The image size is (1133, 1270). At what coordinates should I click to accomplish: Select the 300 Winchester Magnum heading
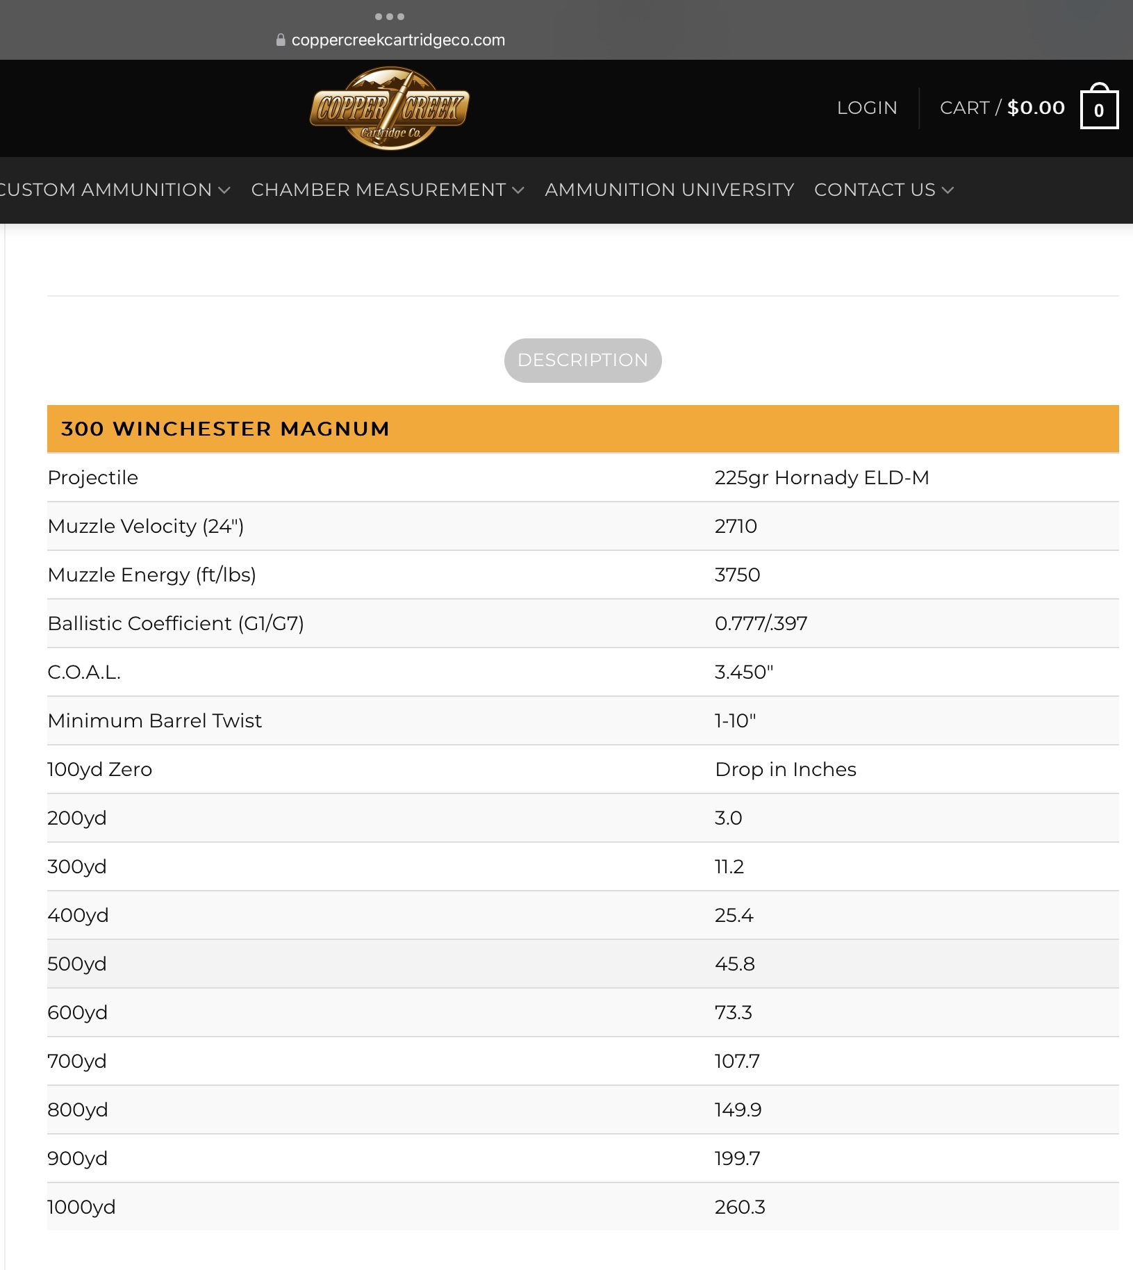225,429
